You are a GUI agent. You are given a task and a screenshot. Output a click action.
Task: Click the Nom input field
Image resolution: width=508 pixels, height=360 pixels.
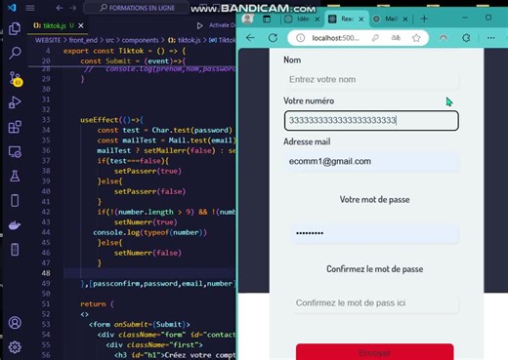click(x=371, y=79)
